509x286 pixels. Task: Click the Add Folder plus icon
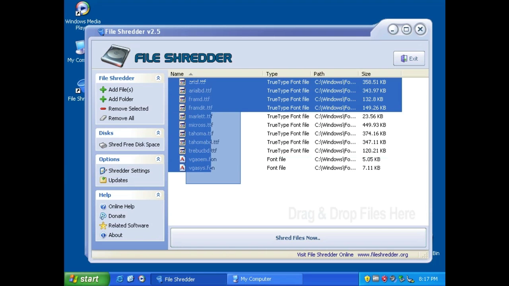tap(103, 99)
